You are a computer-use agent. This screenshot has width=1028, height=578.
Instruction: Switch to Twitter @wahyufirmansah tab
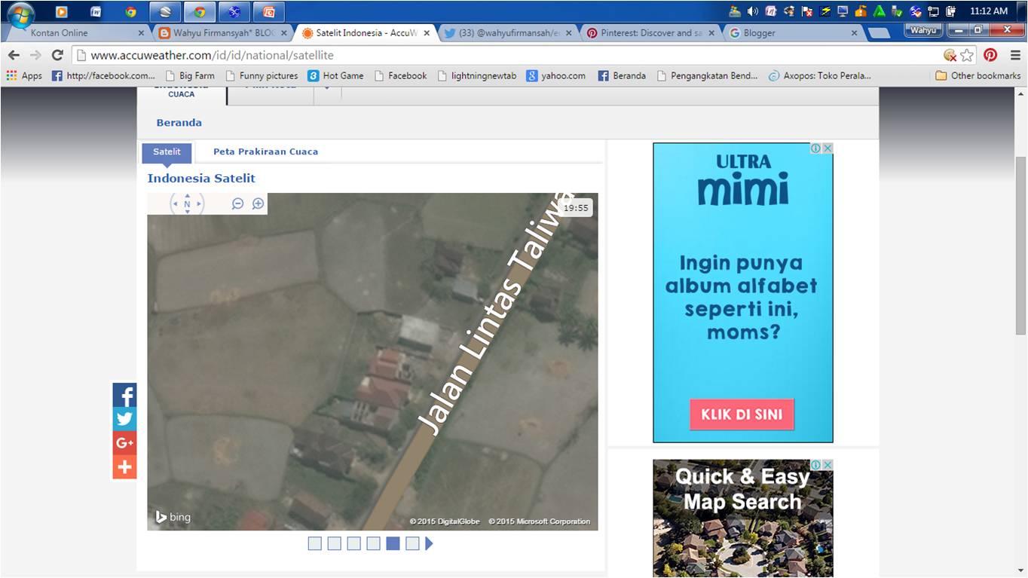coord(508,32)
